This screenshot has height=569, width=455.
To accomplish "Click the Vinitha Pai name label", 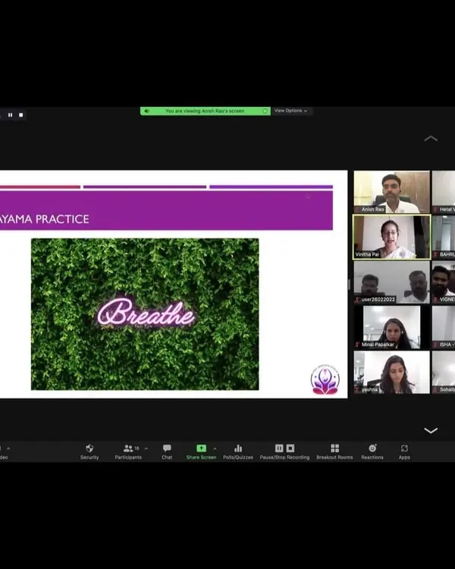I will tap(367, 254).
